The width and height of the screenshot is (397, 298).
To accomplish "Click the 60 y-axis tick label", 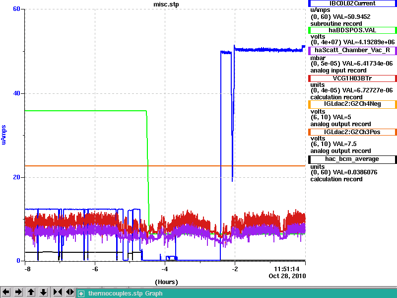I will (x=16, y=9).
